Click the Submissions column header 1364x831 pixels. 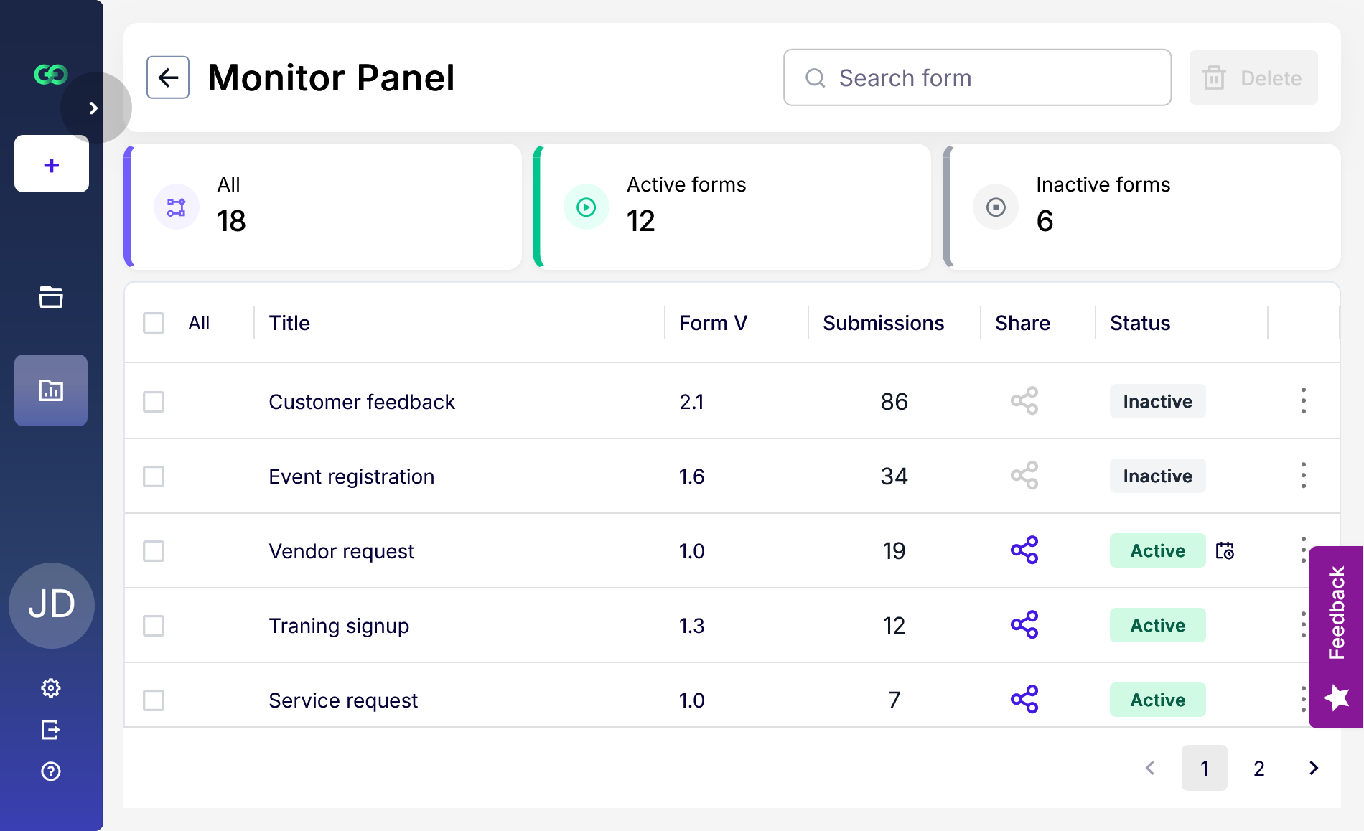click(x=883, y=323)
